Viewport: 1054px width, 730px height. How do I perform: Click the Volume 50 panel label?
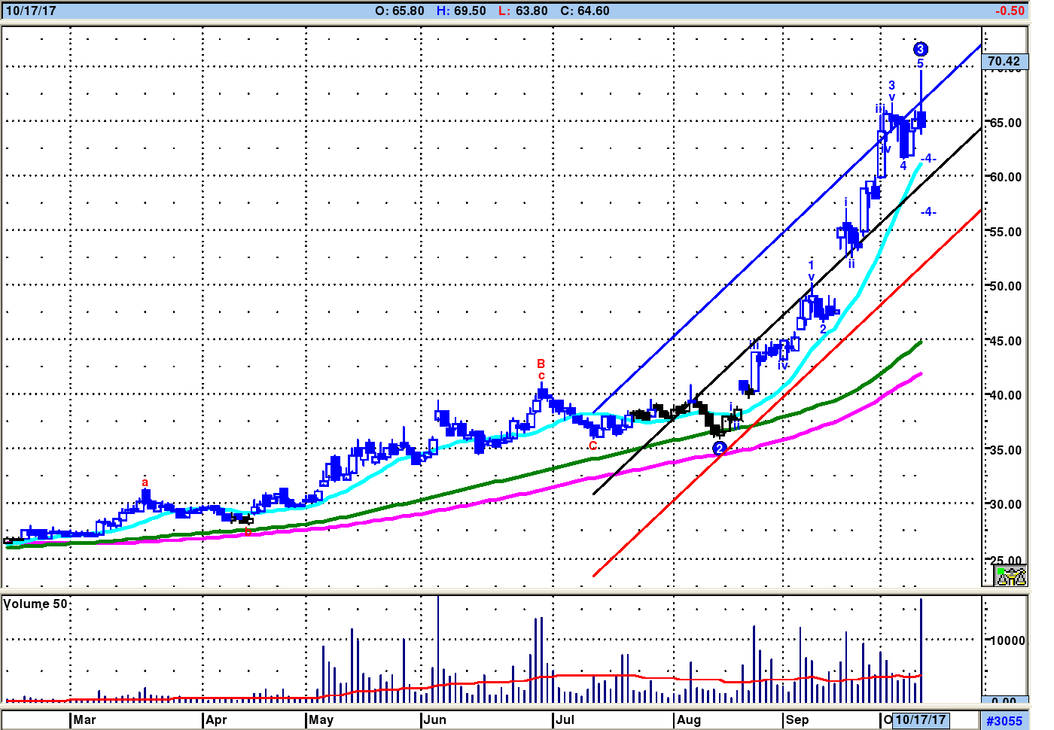pos(35,604)
